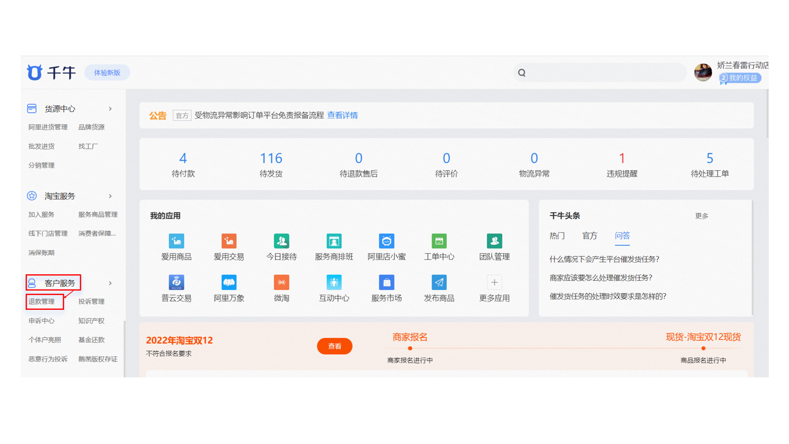
Task: Open 退款管理 in the sidebar
Action: point(41,302)
